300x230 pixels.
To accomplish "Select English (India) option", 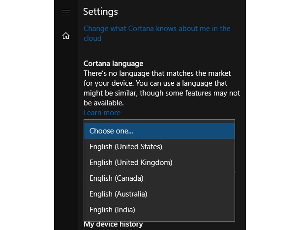I will click(x=159, y=209).
